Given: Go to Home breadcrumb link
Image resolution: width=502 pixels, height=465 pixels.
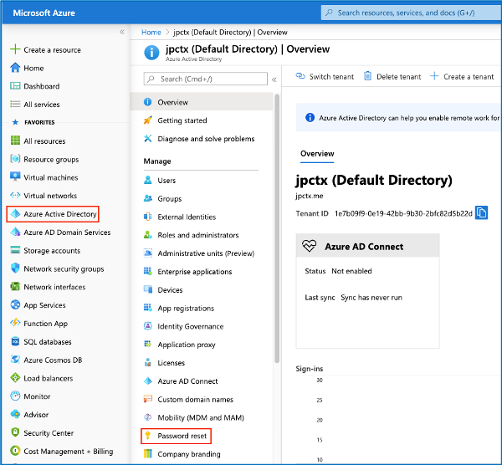Looking at the screenshot, I should pos(151,33).
